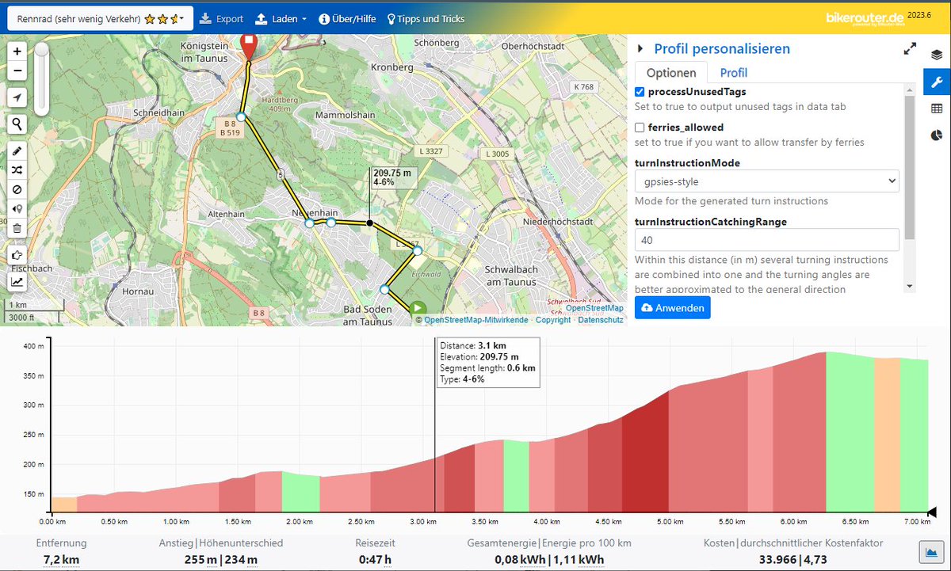
Task: Open the turnInstructionMode dropdown
Action: [766, 181]
